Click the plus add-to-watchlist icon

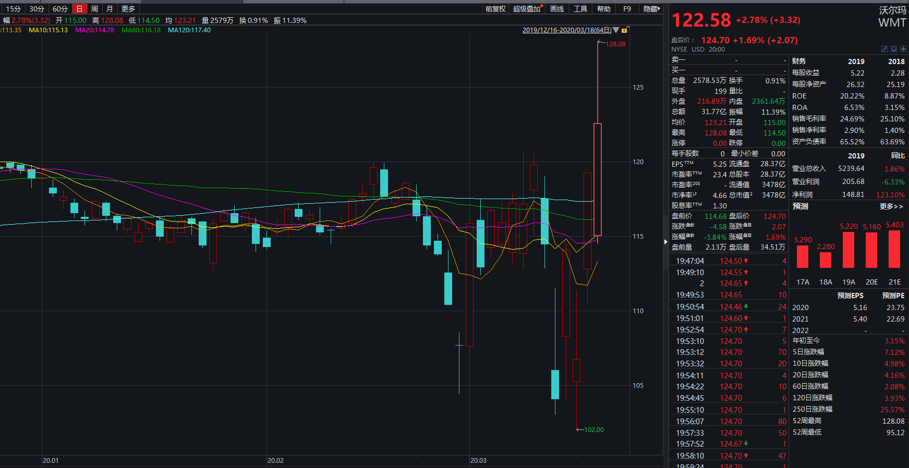(x=903, y=49)
